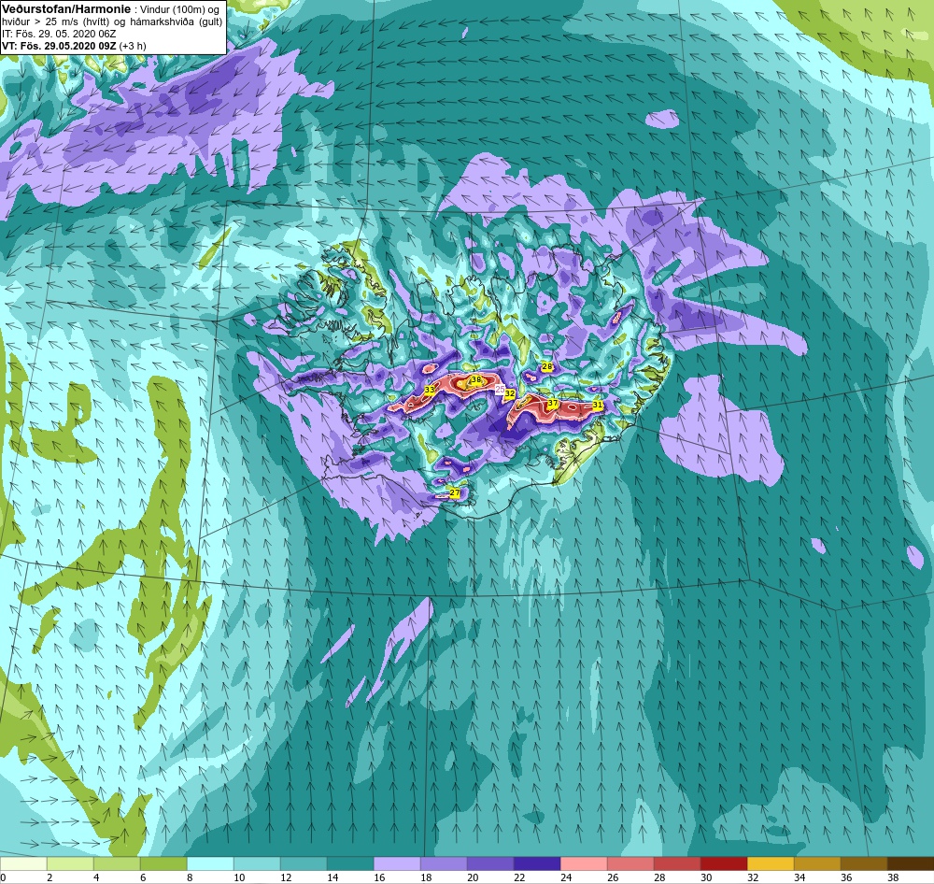The width and height of the screenshot is (934, 884).
Task: Click the light cyan 8–10 legend swatch
Action: (x=210, y=863)
